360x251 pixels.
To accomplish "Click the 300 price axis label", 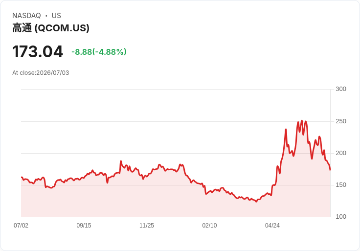I will point(341,89).
